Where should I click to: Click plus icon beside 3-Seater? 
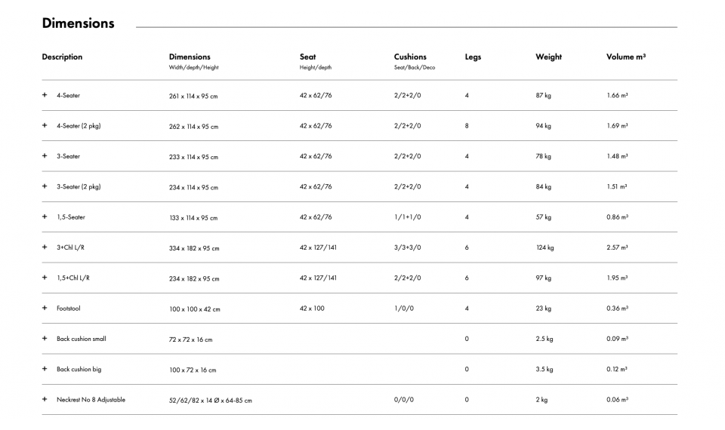click(x=45, y=156)
